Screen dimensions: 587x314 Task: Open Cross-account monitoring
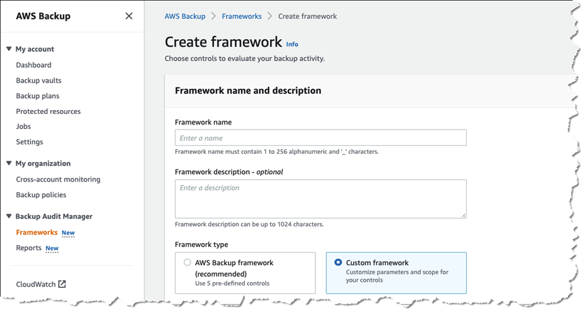pos(58,179)
